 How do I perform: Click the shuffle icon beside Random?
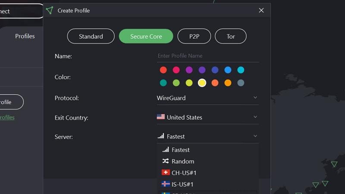pyautogui.click(x=166, y=161)
